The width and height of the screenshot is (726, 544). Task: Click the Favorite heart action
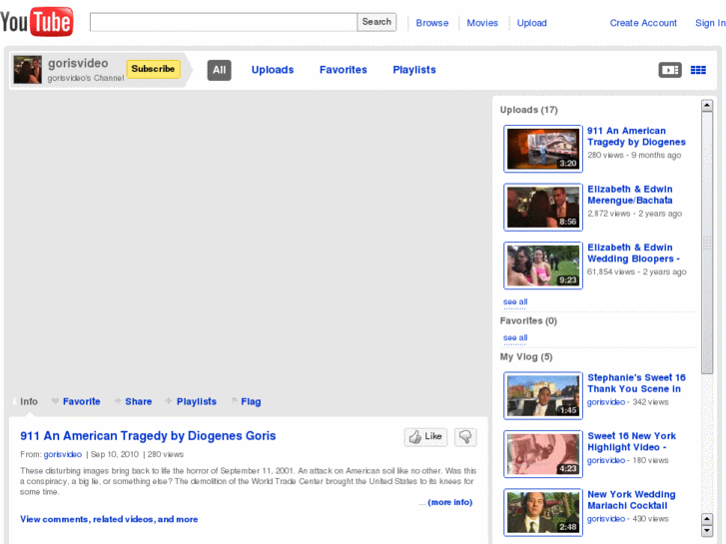[76, 401]
